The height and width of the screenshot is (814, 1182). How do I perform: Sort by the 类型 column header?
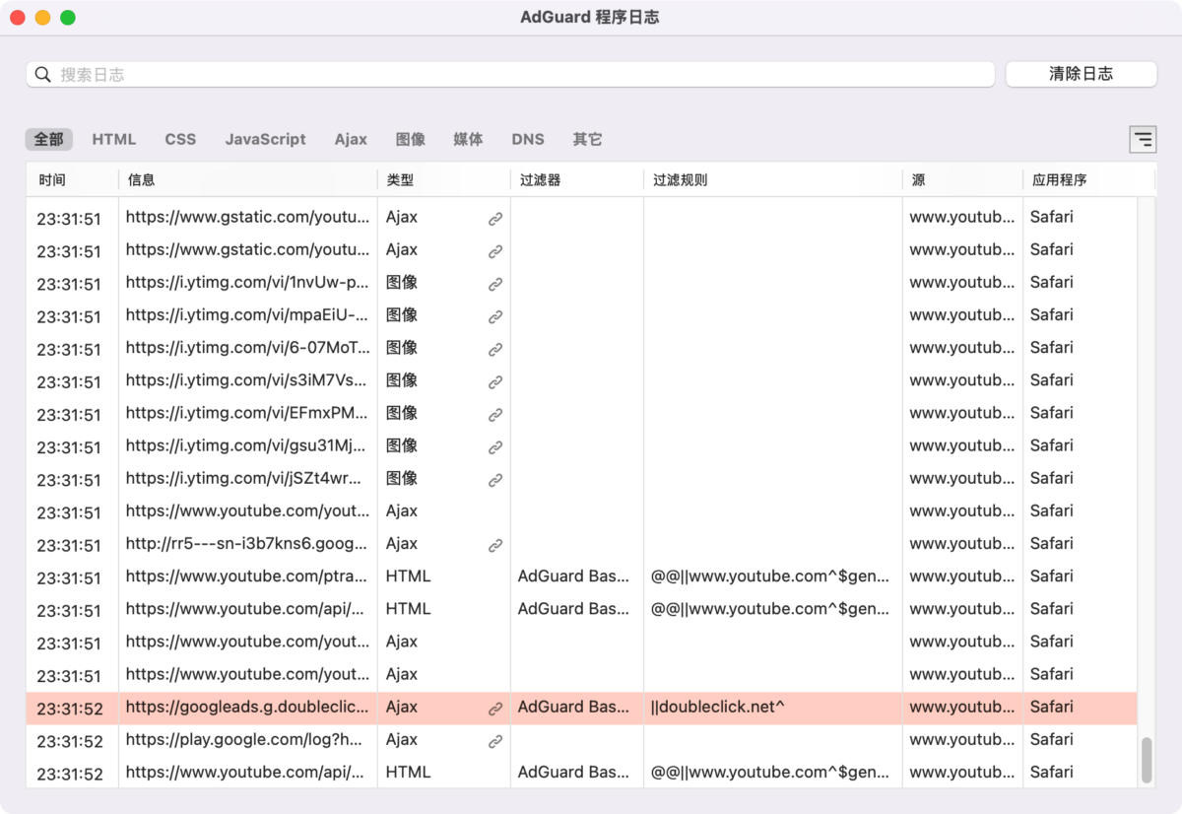point(444,180)
